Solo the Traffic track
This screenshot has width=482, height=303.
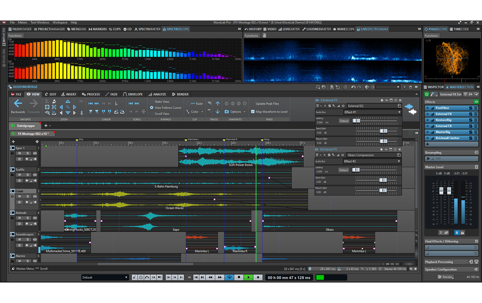(x=27, y=175)
